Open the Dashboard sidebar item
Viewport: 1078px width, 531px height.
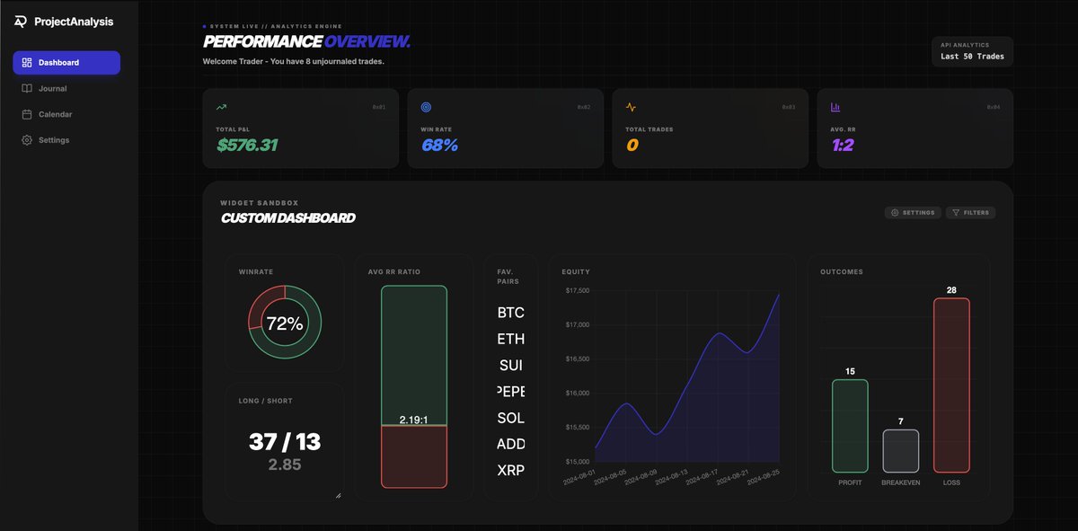66,63
